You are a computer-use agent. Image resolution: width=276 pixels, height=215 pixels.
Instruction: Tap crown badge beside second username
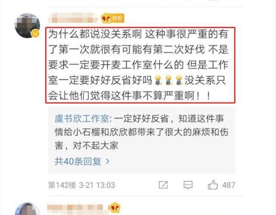115,207
